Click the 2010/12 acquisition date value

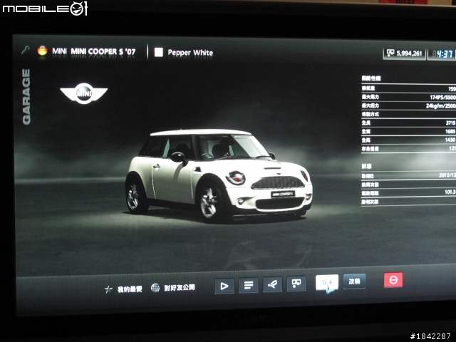[x=447, y=175]
